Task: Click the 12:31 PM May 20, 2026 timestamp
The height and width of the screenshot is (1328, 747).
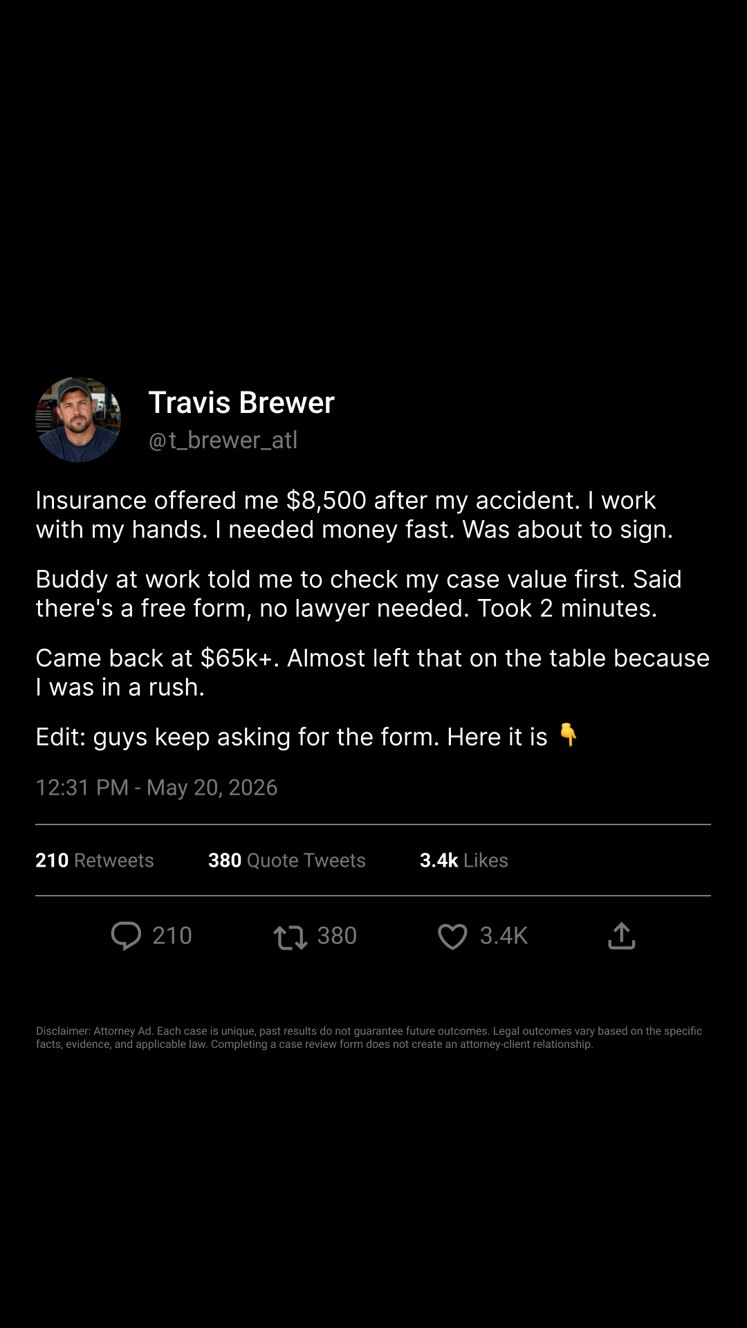Action: [156, 787]
